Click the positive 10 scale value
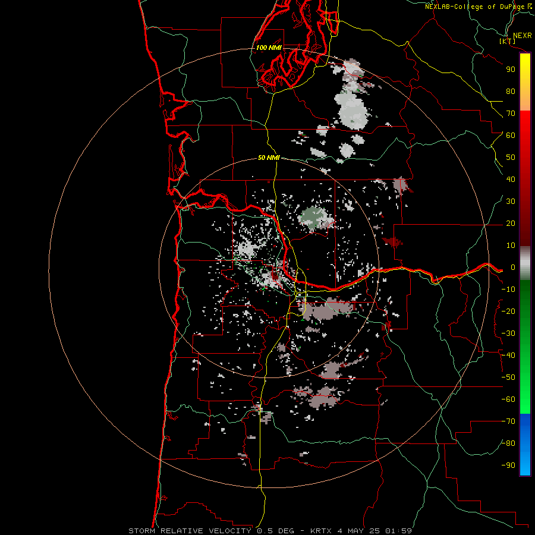Screen dimensions: 535x535 511,246
